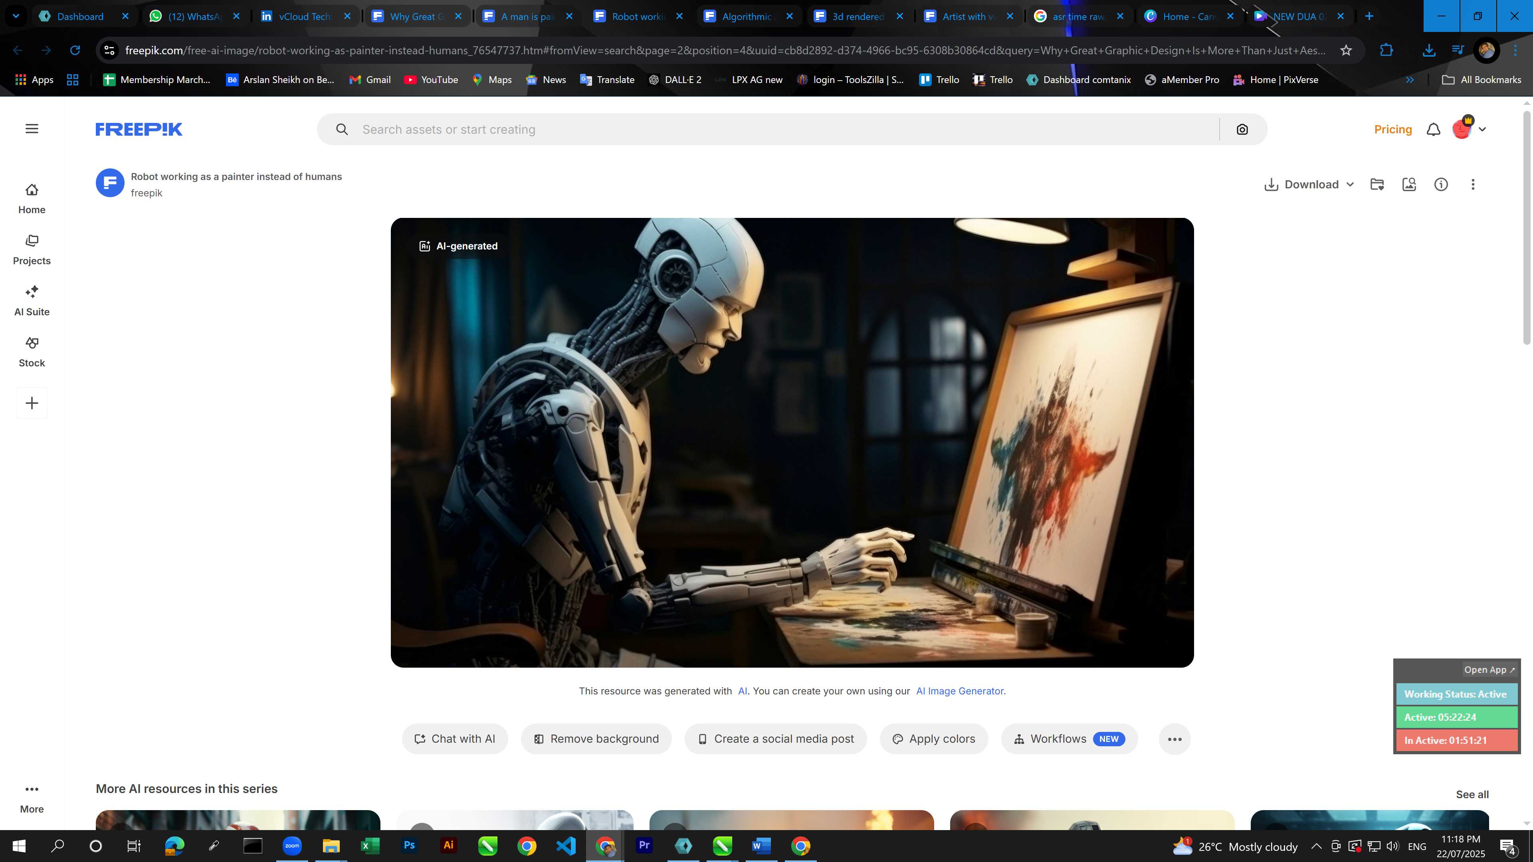Click the Freepik logo
The image size is (1533, 862).
point(139,129)
